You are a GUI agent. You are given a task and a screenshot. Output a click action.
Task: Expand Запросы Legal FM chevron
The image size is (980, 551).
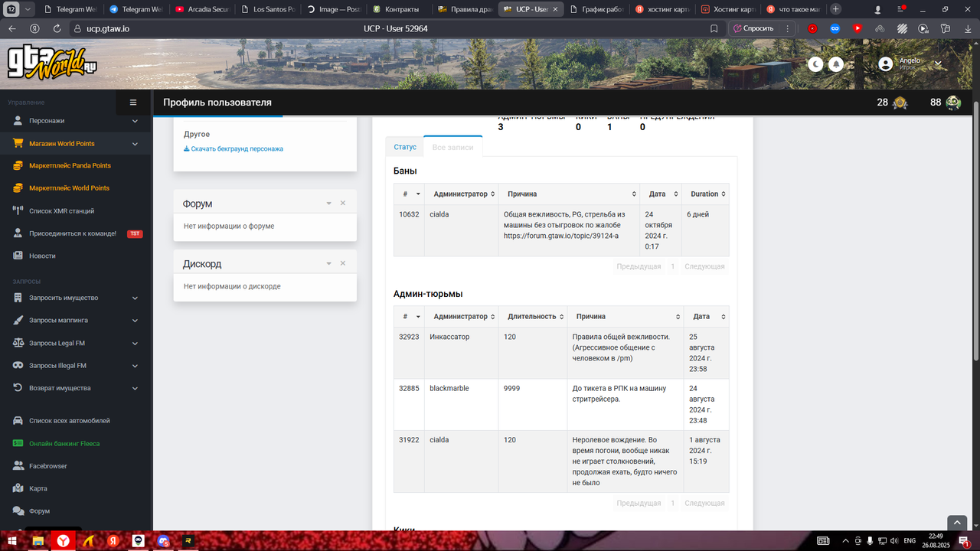[x=135, y=343]
